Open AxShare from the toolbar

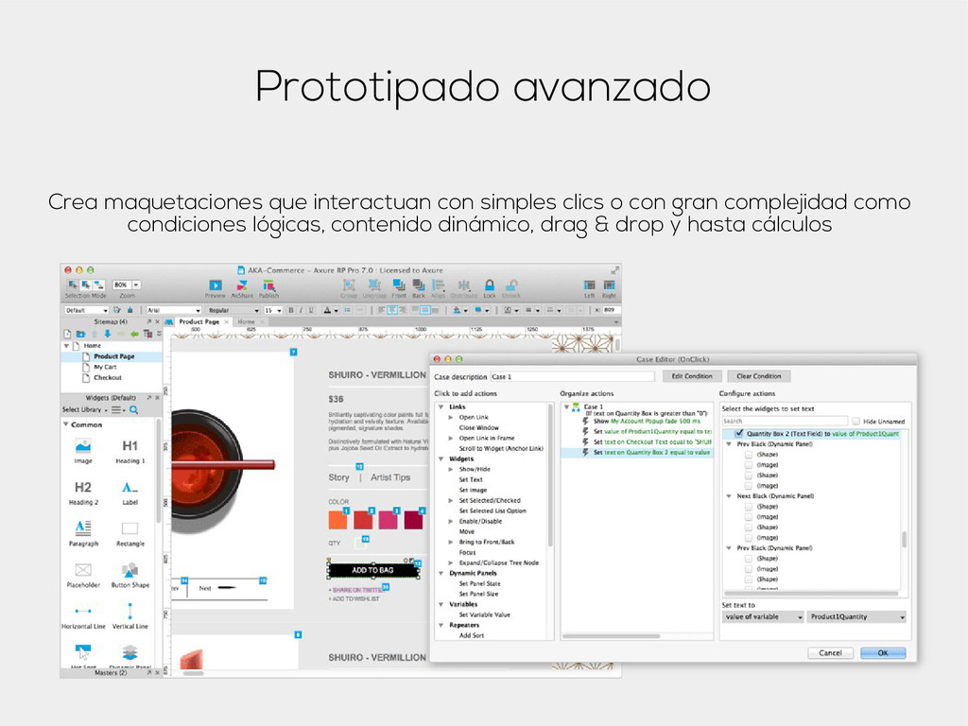point(242,285)
